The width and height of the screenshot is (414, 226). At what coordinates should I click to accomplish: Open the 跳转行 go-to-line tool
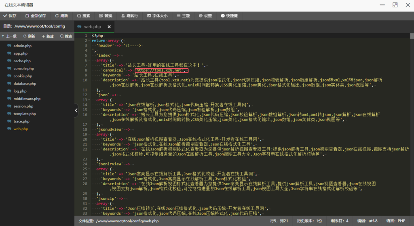(130, 16)
